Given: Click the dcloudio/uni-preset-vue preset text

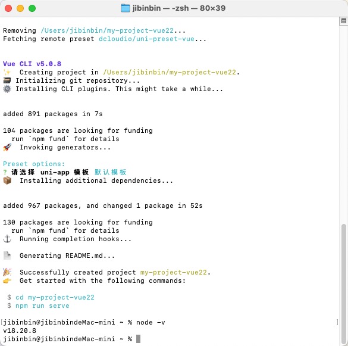Looking at the screenshot, I should [x=147, y=39].
